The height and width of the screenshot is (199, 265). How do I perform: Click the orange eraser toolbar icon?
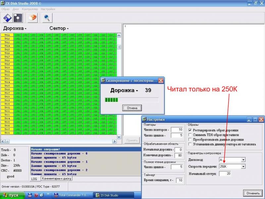pos(33,18)
